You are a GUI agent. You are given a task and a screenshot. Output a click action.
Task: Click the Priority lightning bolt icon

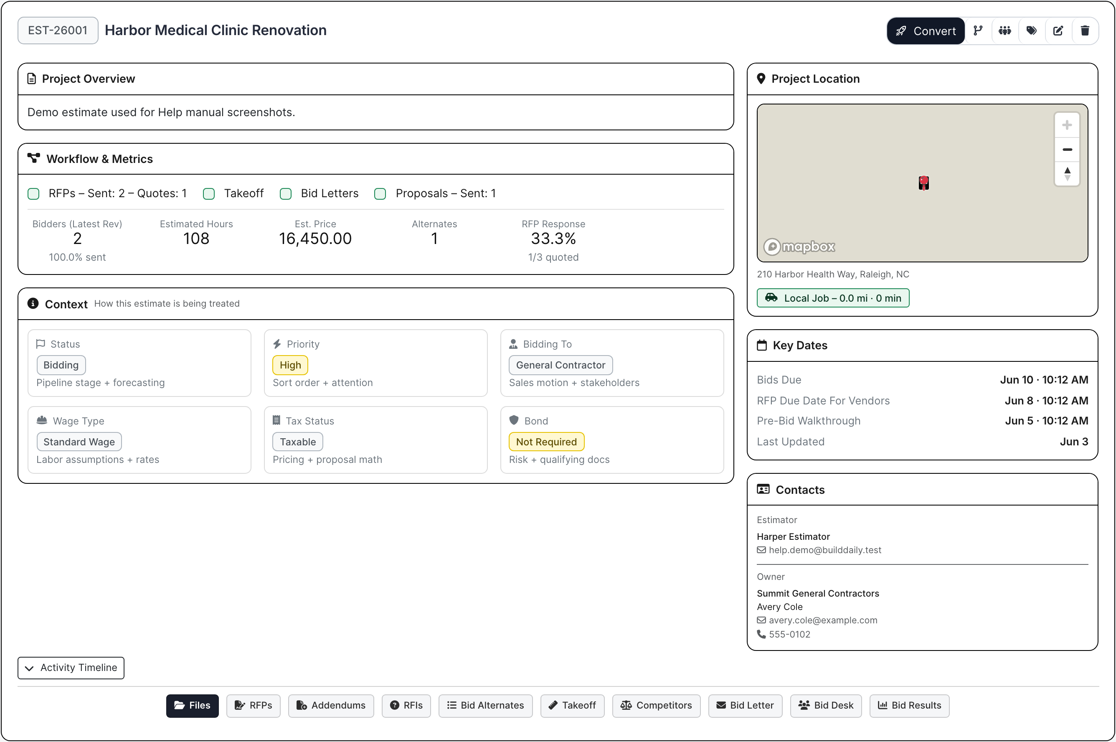[277, 343]
